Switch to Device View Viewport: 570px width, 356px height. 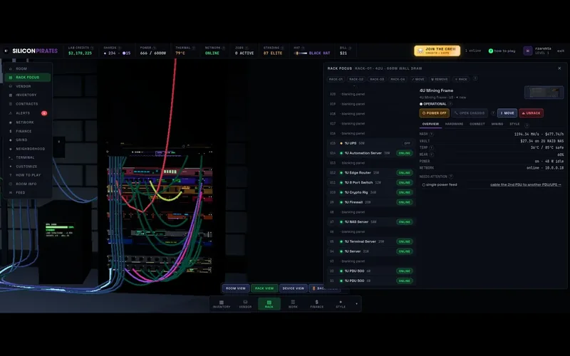pos(294,288)
